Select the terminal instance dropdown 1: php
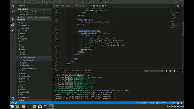 pyautogui.click(x=154, y=71)
